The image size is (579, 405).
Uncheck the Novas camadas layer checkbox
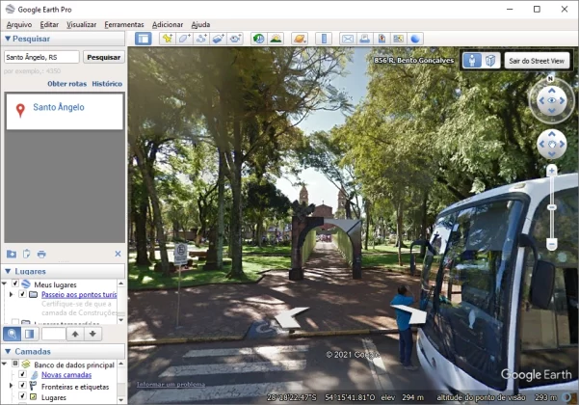pyautogui.click(x=22, y=374)
